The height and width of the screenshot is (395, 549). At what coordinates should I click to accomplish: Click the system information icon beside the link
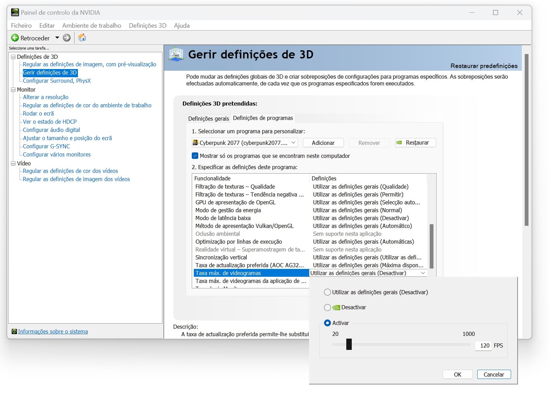[14, 331]
